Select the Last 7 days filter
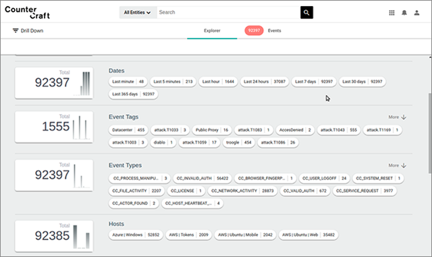The width and height of the screenshot is (432, 257). pyautogui.click(x=313, y=82)
